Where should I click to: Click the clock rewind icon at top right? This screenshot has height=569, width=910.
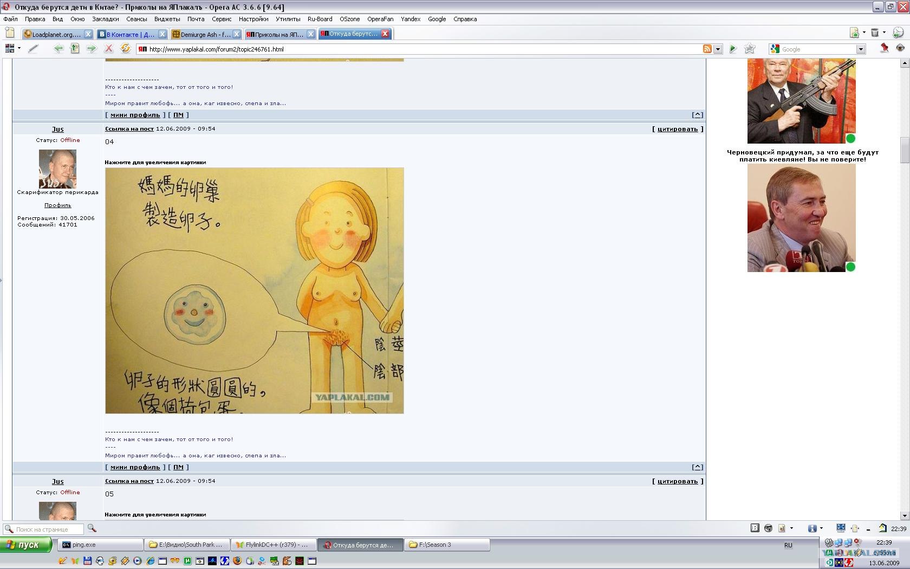tap(898, 33)
